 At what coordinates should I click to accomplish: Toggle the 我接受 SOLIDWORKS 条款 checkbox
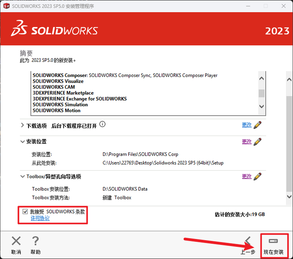[x=25, y=211]
